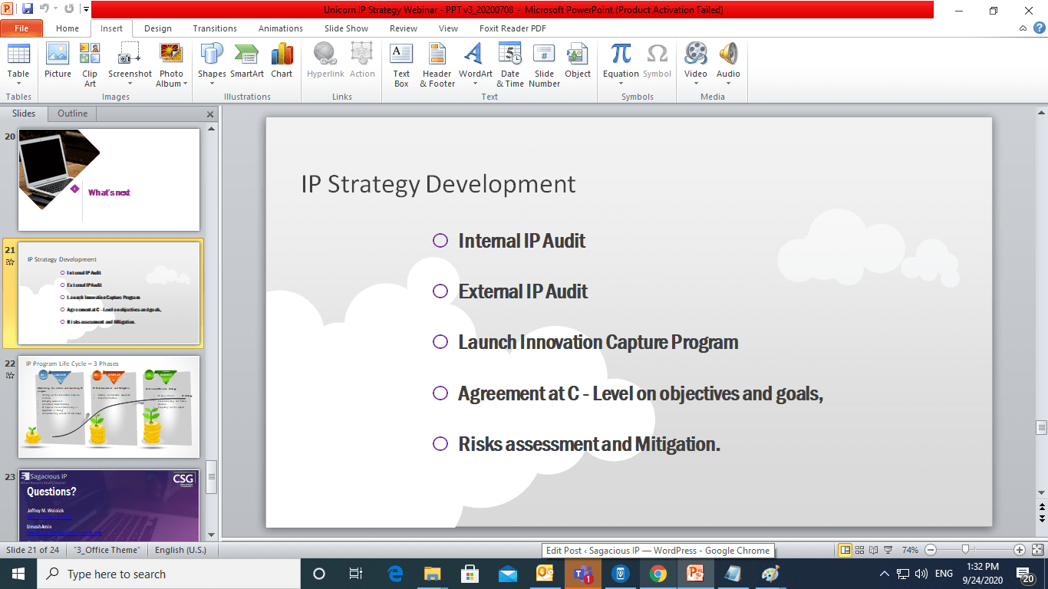Open Clip Art pane
The width and height of the screenshot is (1048, 589).
90,65
